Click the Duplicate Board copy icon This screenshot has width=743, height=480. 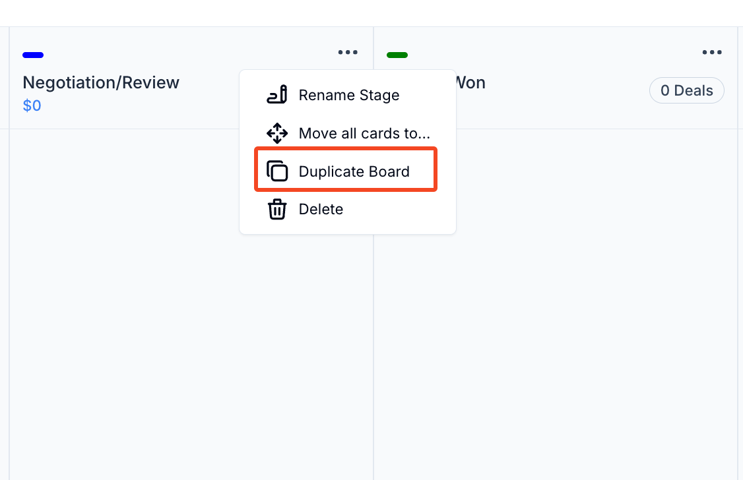277,170
